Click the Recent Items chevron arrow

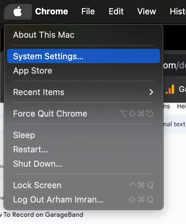pos(151,92)
